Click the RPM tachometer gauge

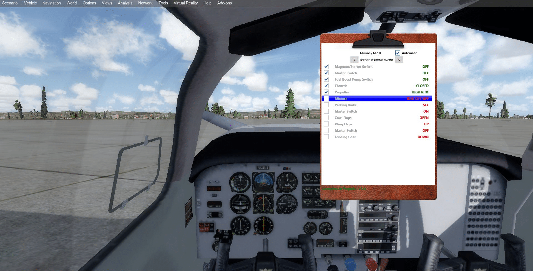coord(325,228)
